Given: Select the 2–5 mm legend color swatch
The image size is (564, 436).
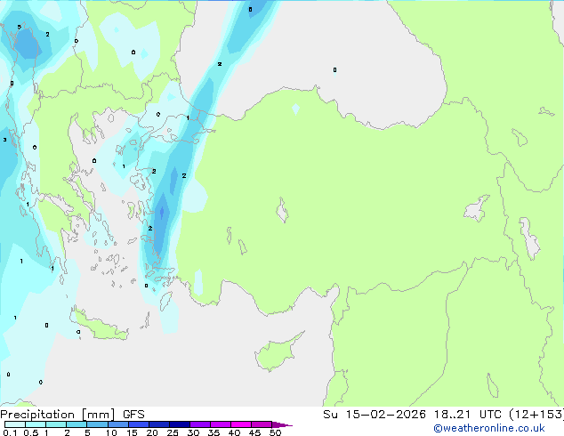Looking at the screenshot, I should click(x=77, y=424).
